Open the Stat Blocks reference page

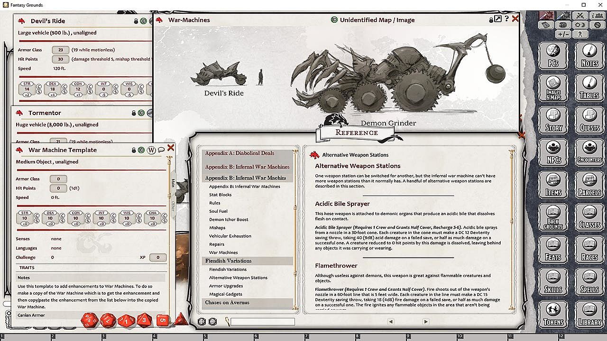tap(221, 195)
